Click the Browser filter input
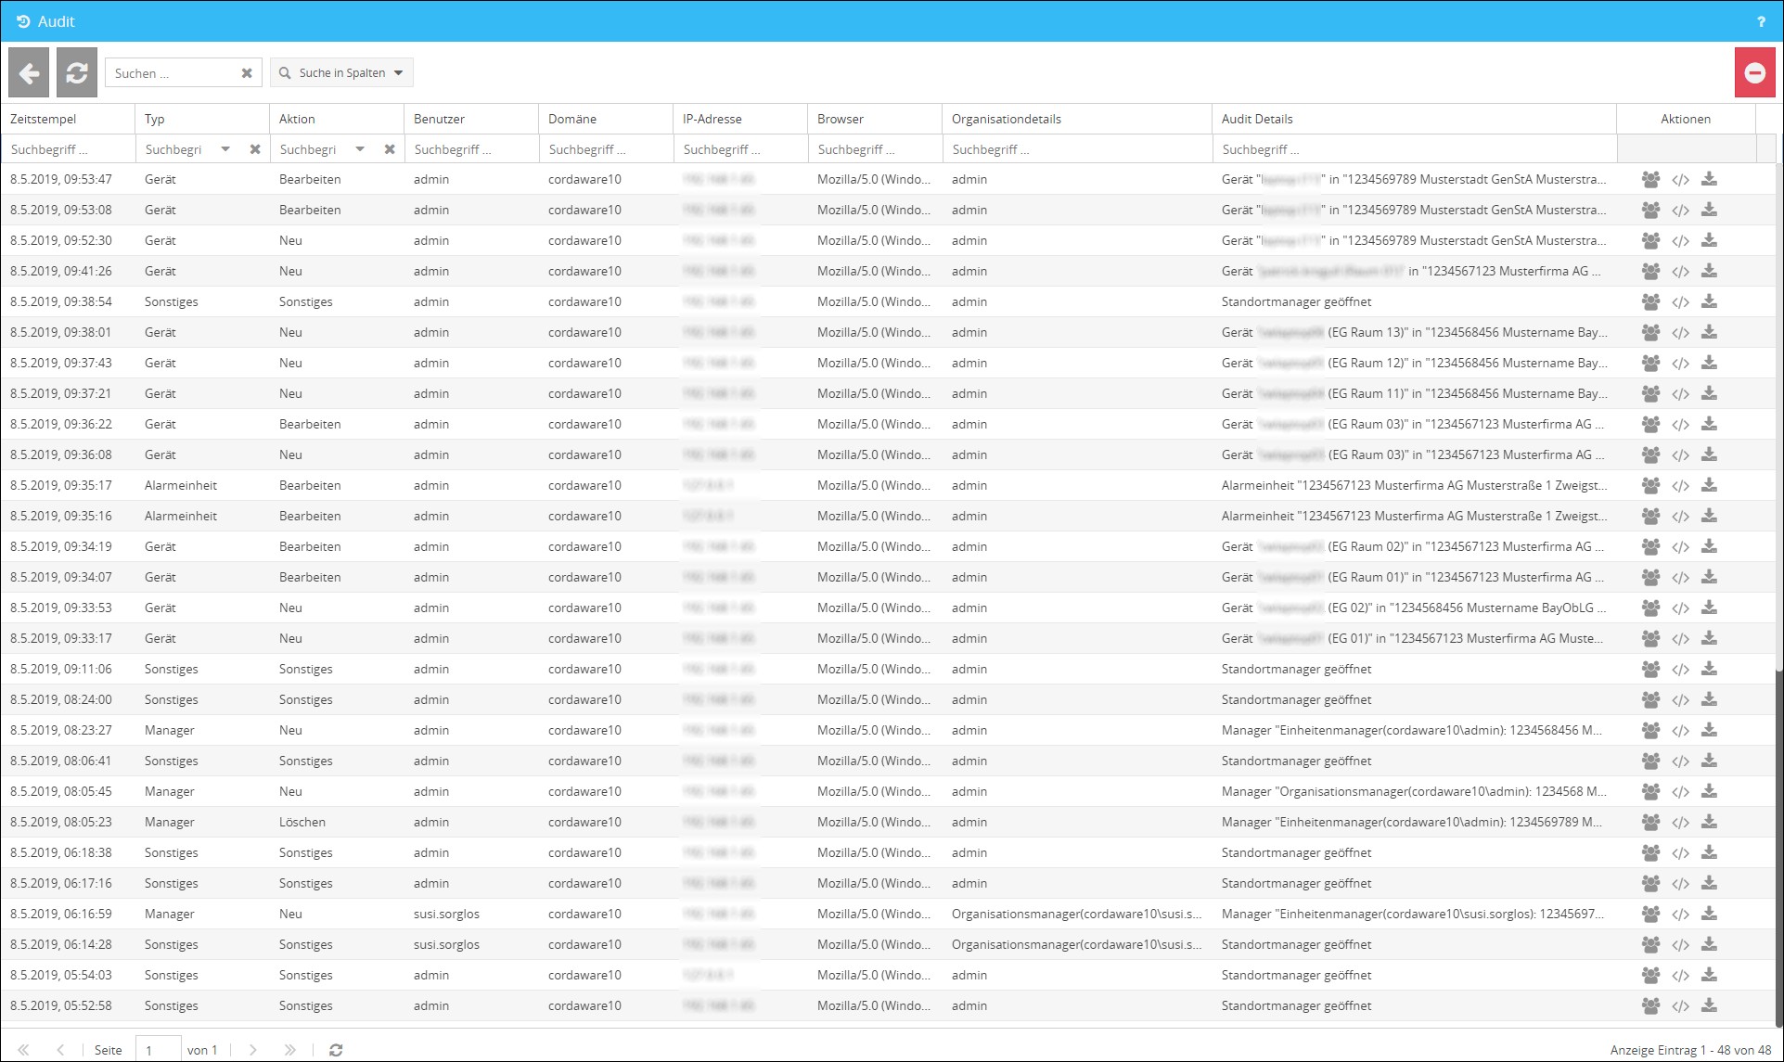The image size is (1784, 1062). (x=875, y=149)
